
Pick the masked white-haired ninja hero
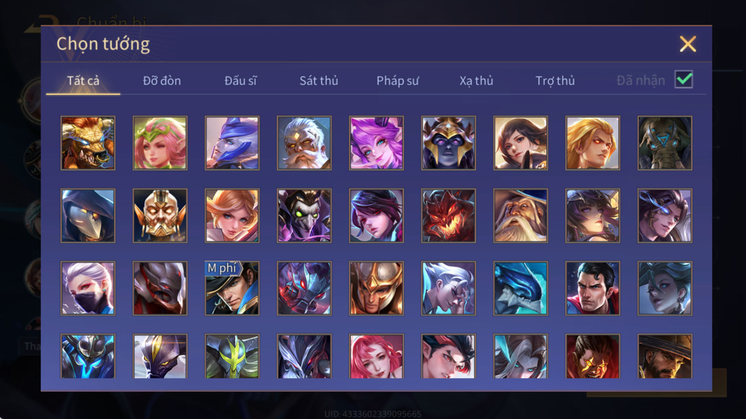click(x=88, y=288)
